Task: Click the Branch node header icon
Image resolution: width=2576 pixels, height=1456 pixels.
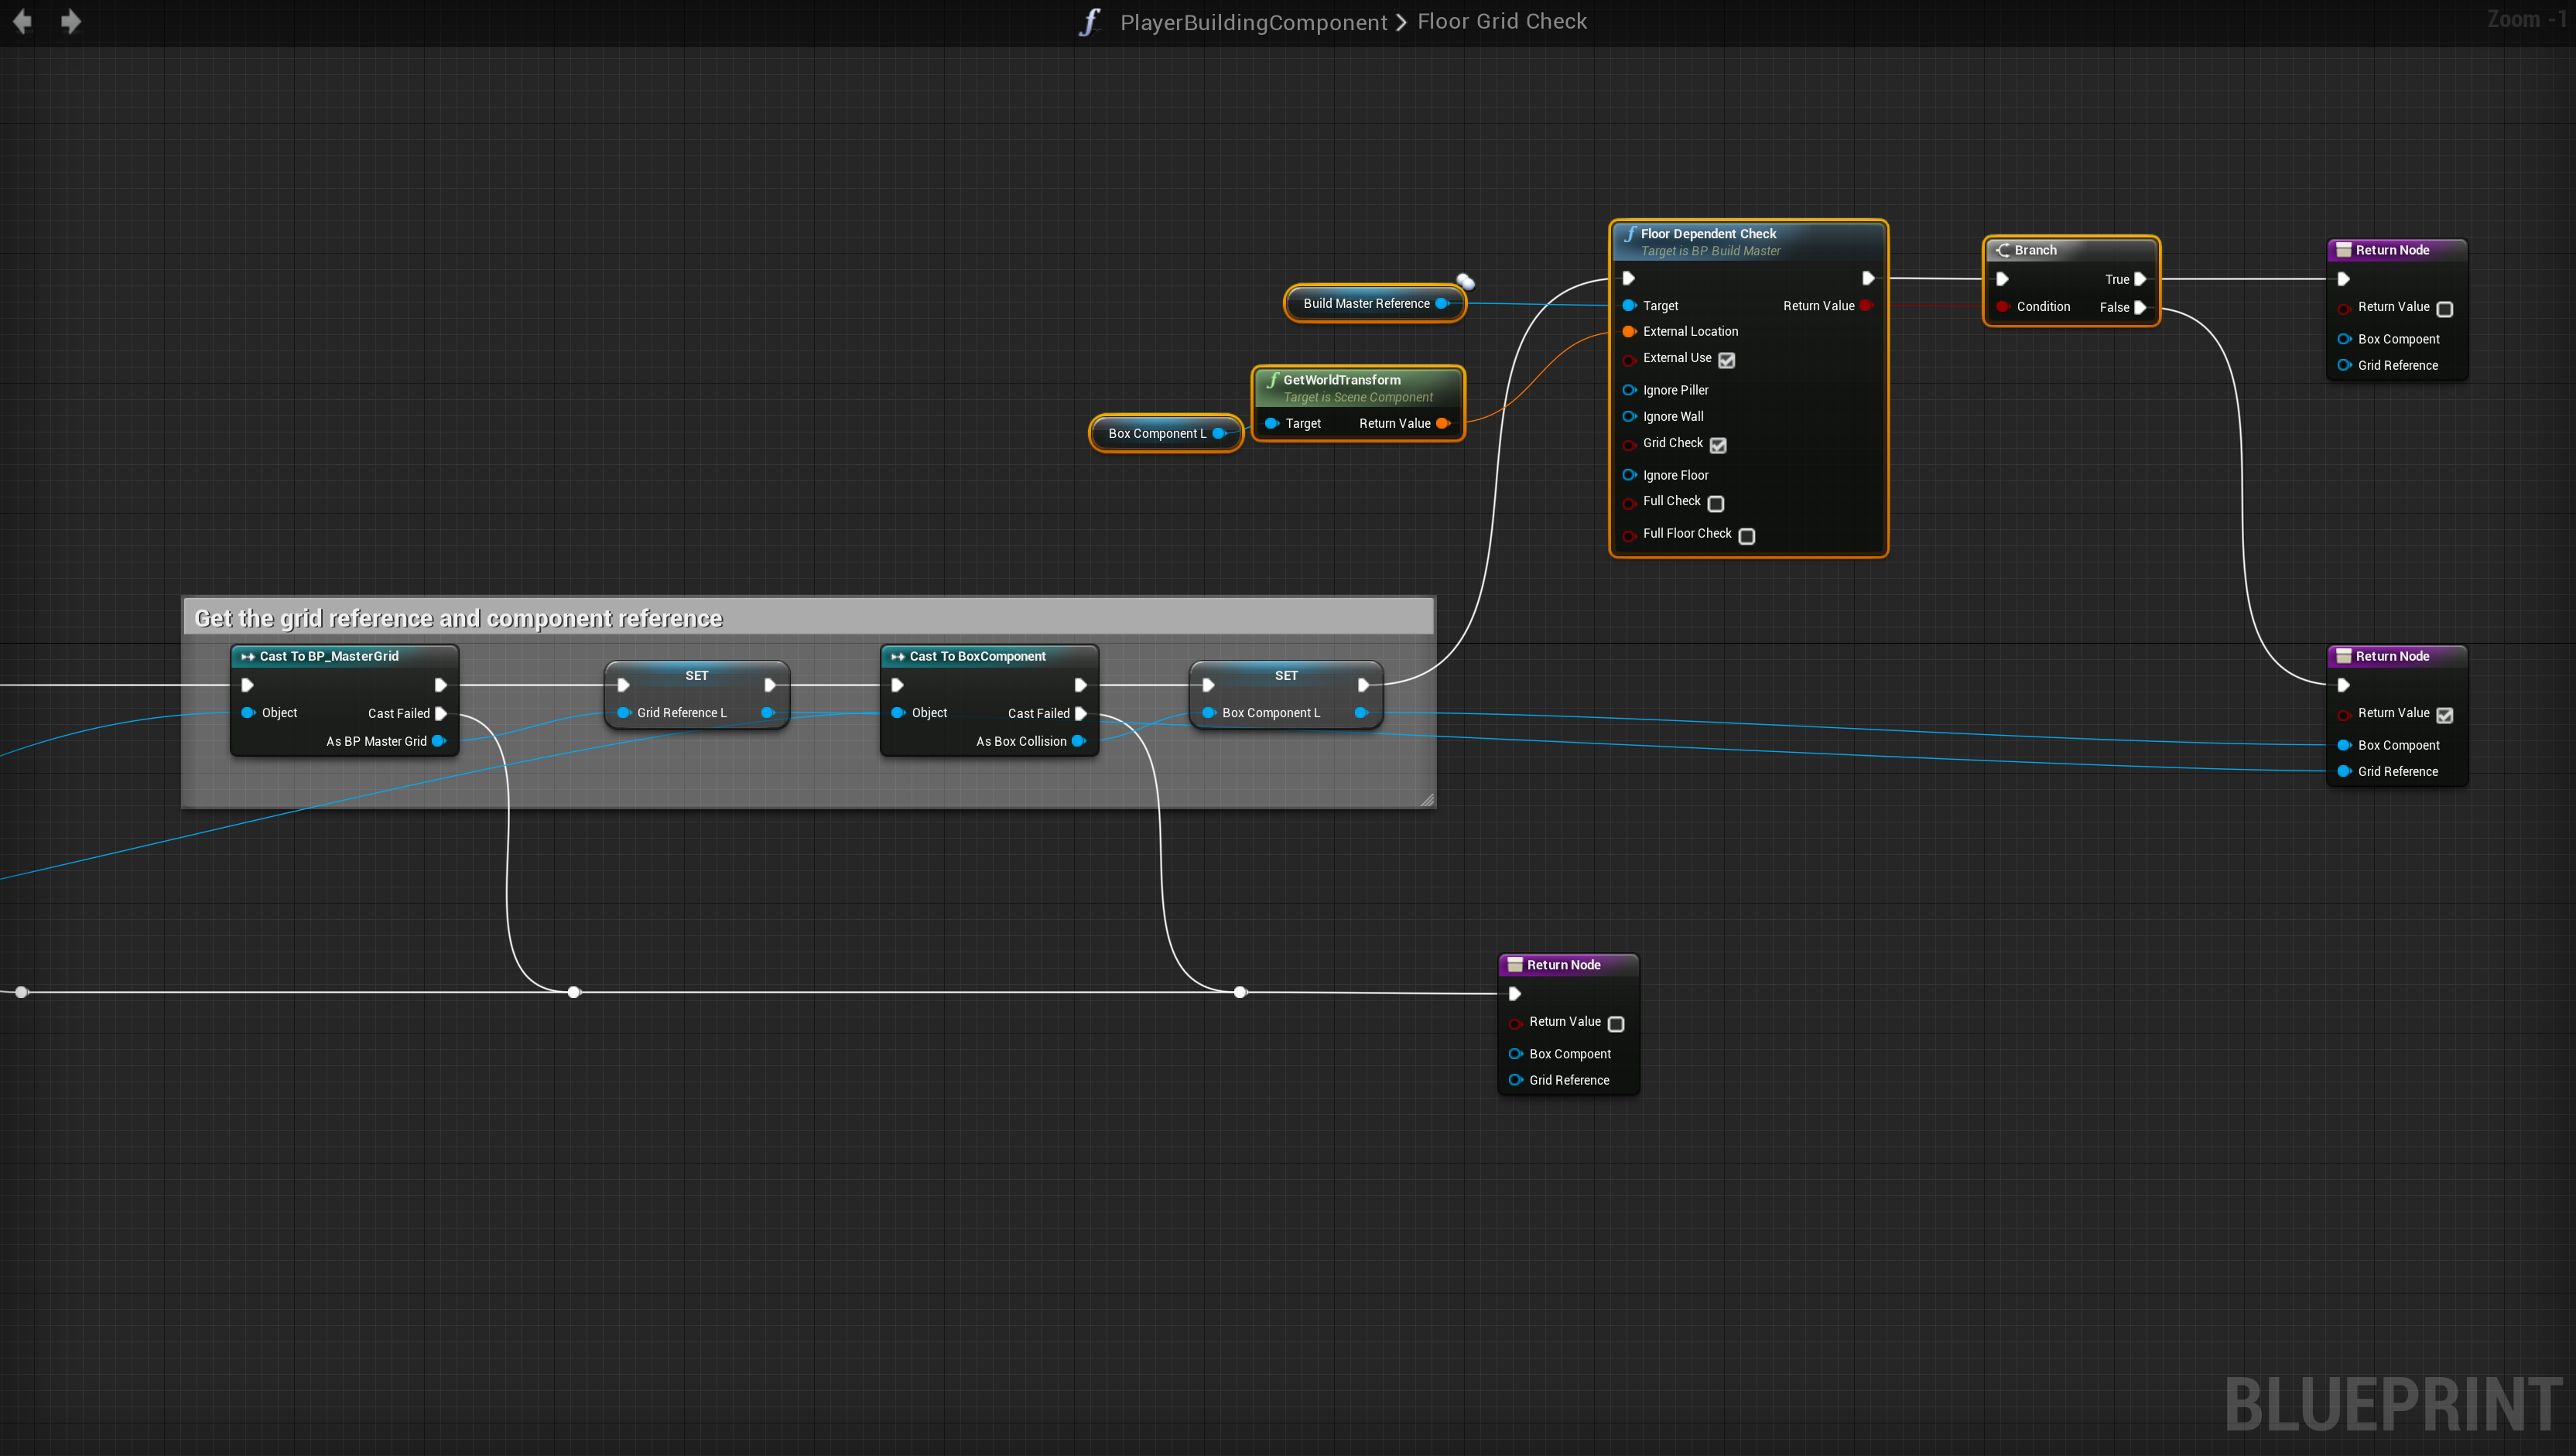Action: click(x=2003, y=250)
